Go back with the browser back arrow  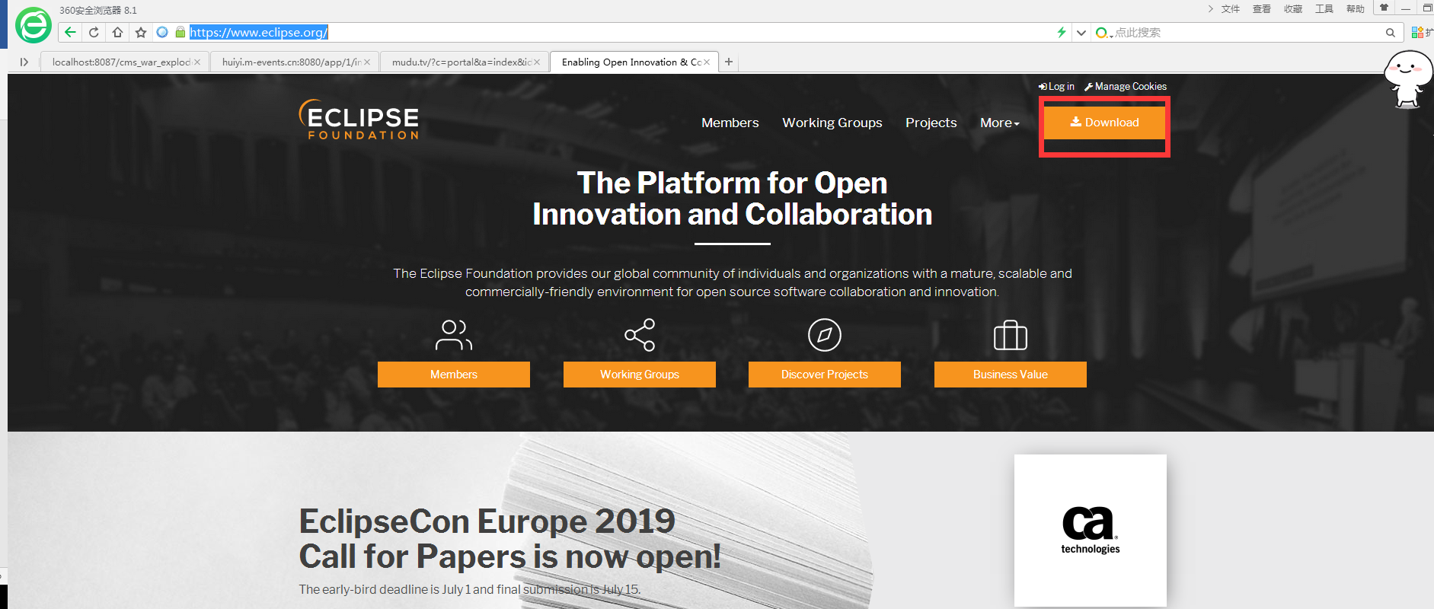pos(70,32)
